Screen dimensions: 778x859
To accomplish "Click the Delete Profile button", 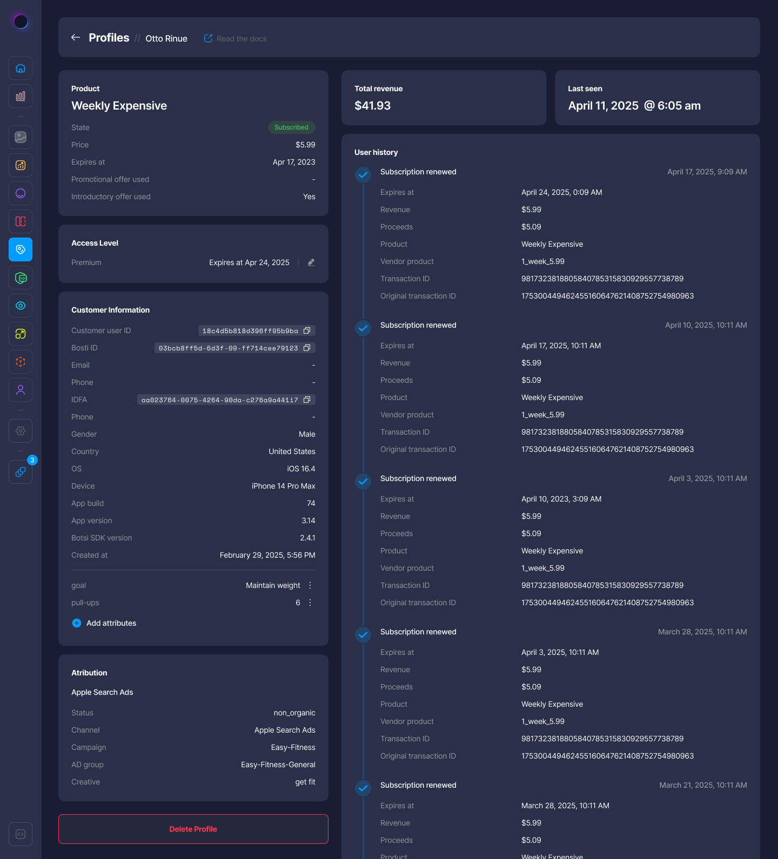I will (193, 829).
